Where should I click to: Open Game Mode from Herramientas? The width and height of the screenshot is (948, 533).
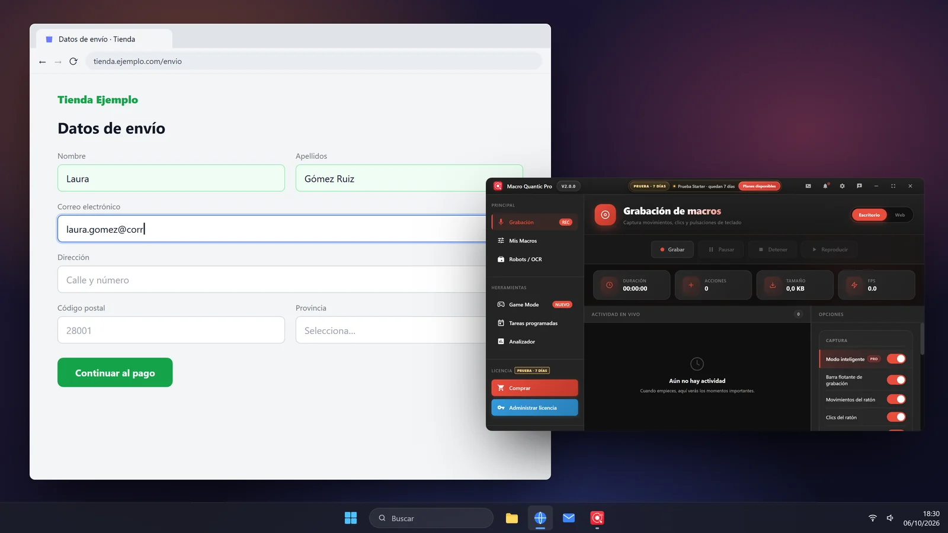point(534,305)
